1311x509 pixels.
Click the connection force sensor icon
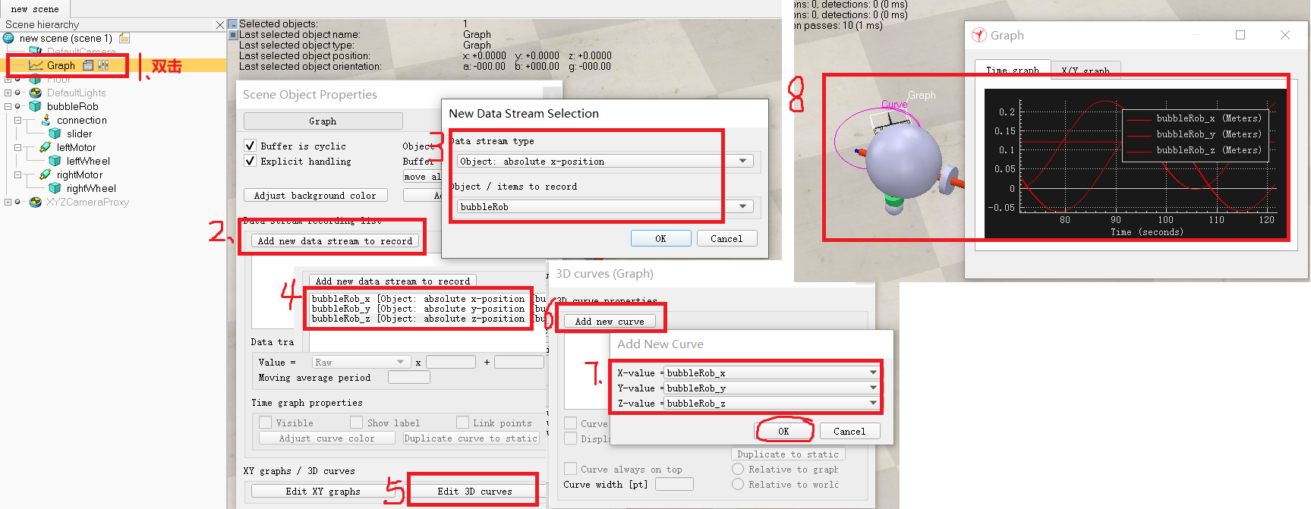46,120
